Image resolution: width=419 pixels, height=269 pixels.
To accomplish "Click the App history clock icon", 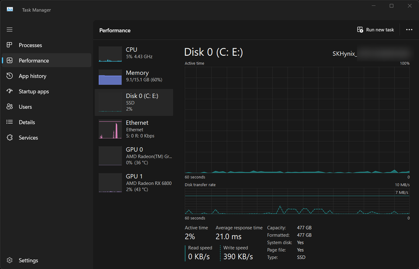I will coord(10,76).
